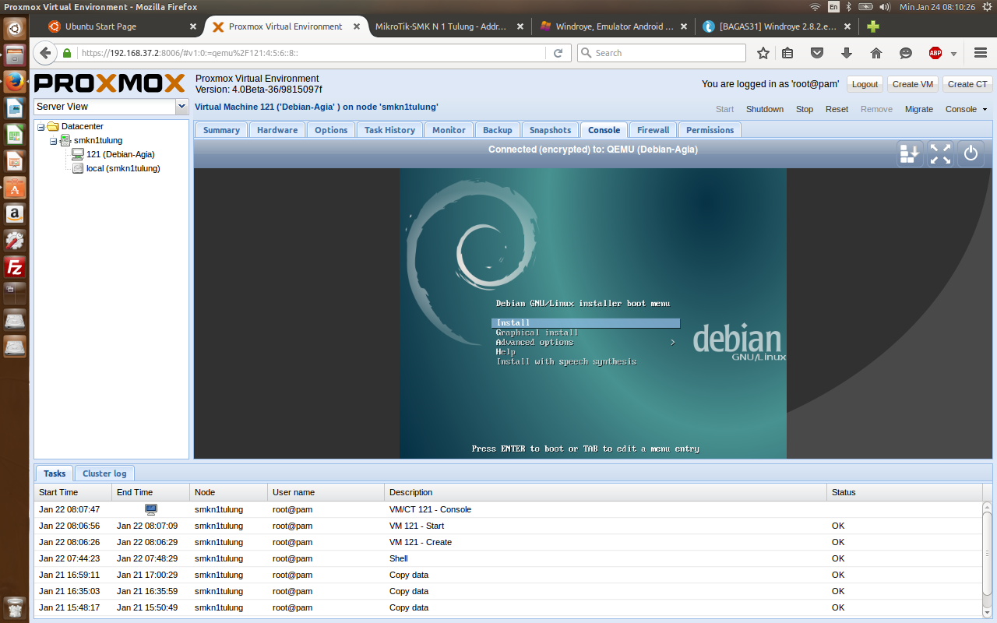Open LibreOffice Writer from the launcher
Image resolution: width=997 pixels, height=623 pixels.
click(15, 108)
